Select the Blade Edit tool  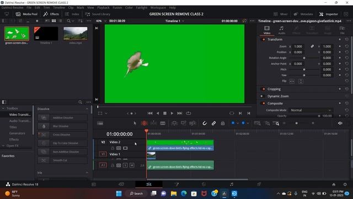163,123
